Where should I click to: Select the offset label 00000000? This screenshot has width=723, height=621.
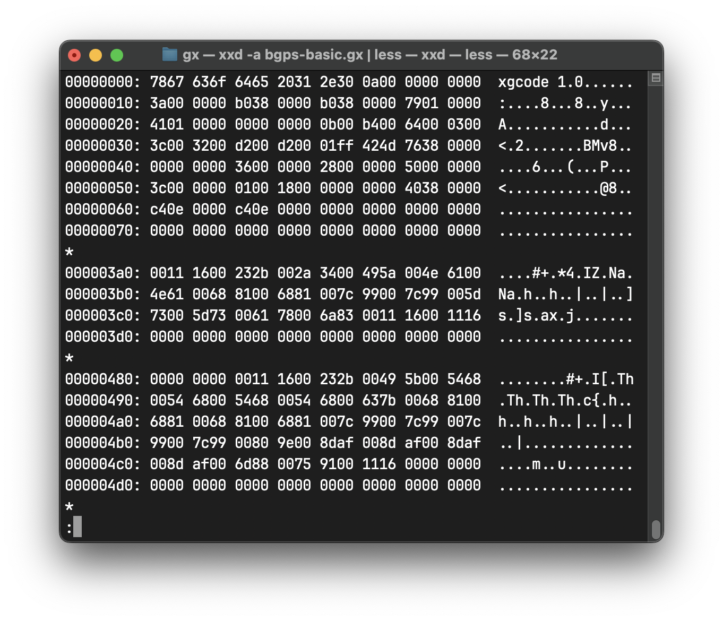coord(101,82)
